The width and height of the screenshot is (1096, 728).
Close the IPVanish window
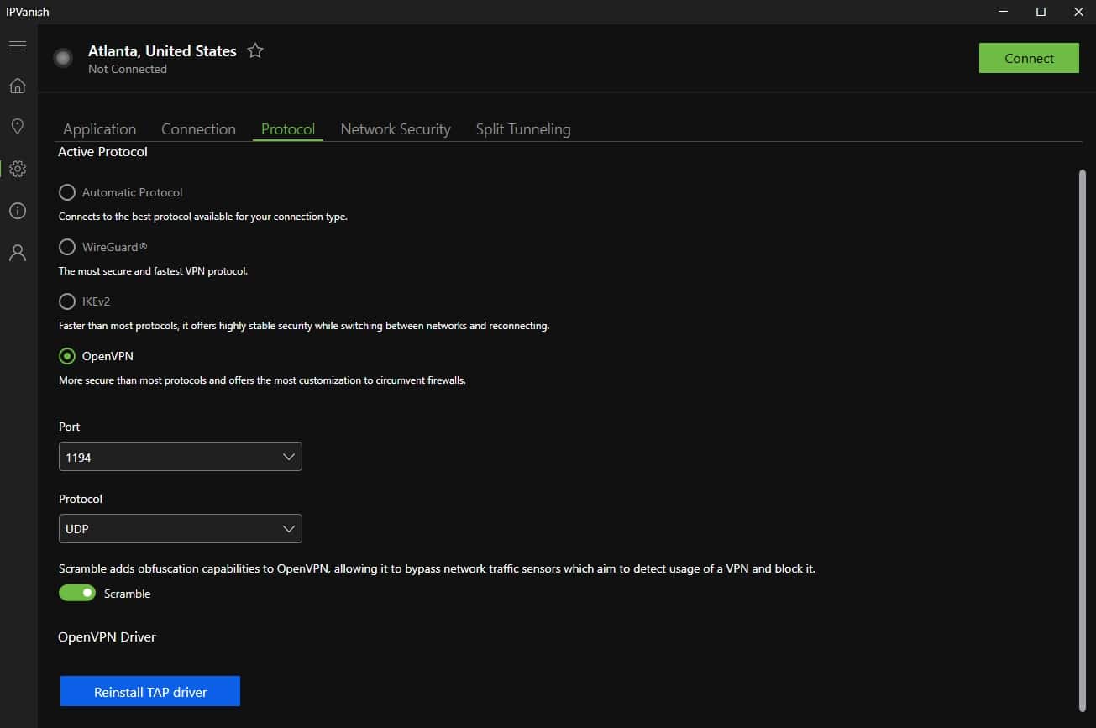[1078, 12]
